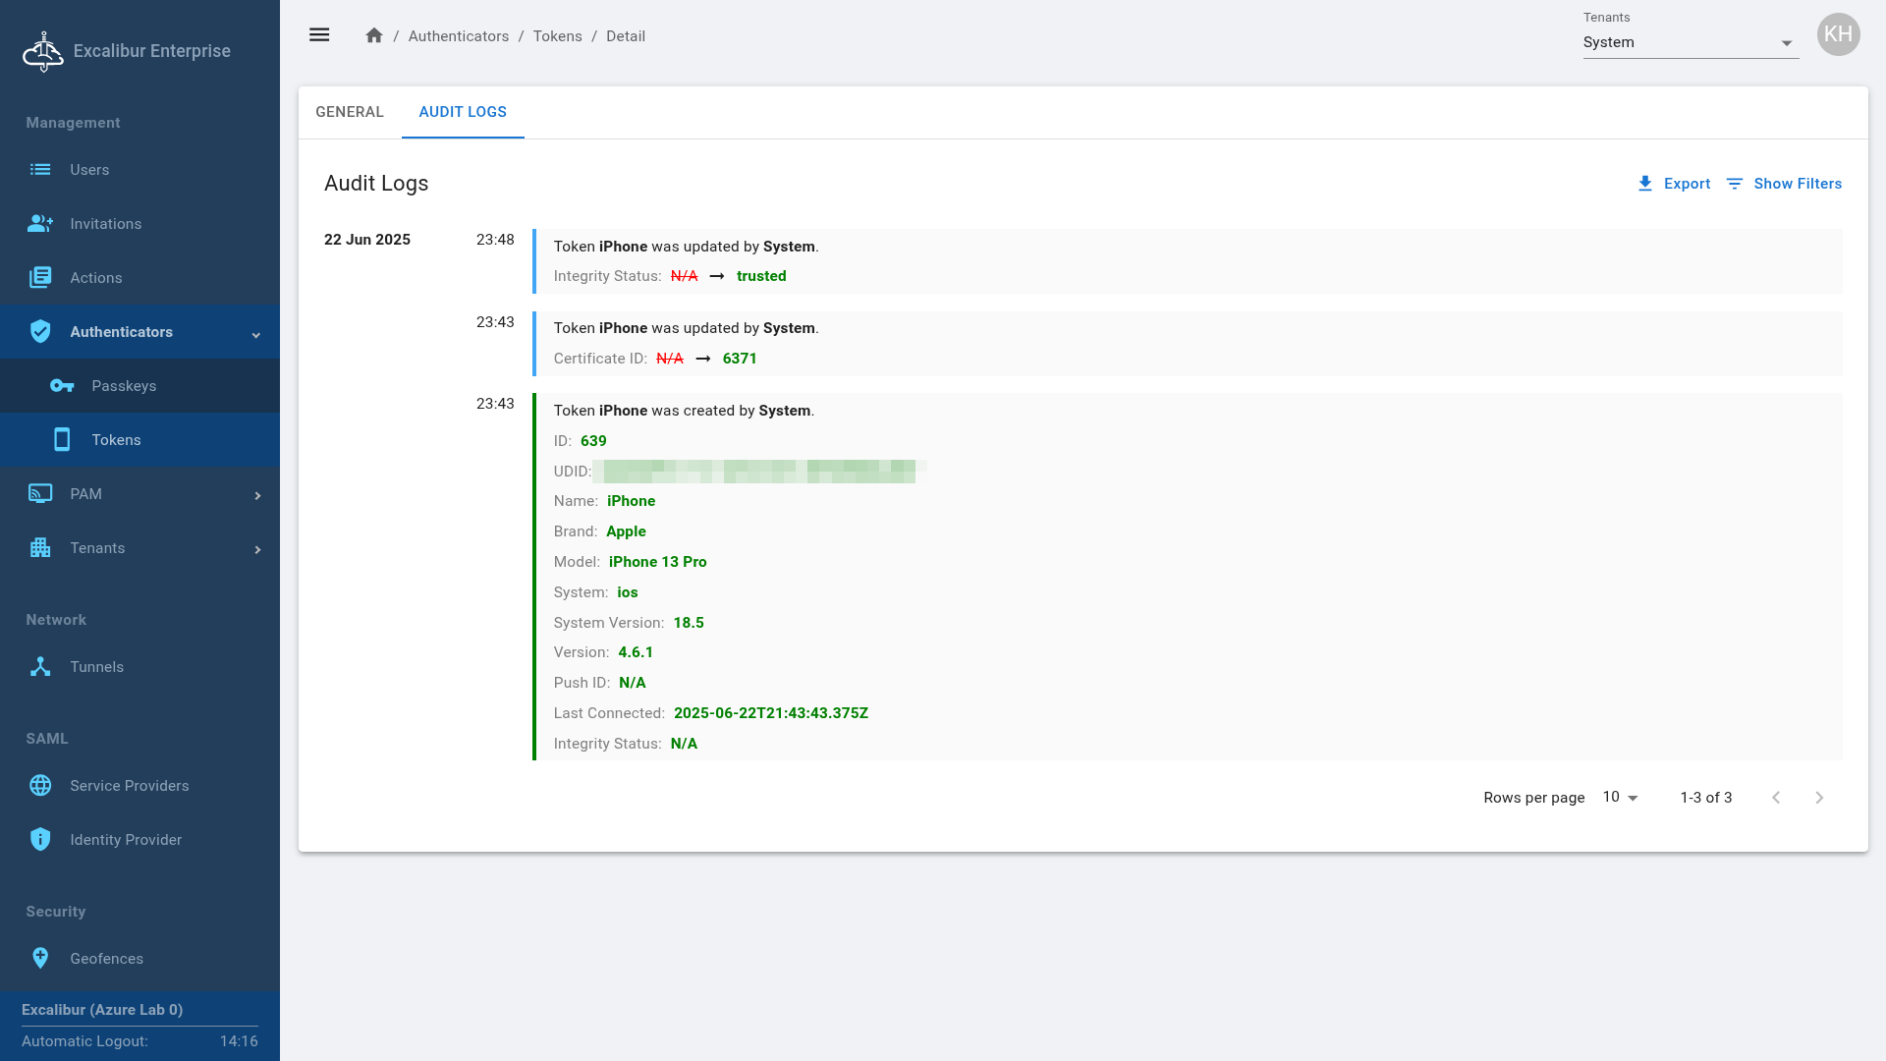Expand the PAM sidebar group
The width and height of the screenshot is (1886, 1061).
coord(257,495)
